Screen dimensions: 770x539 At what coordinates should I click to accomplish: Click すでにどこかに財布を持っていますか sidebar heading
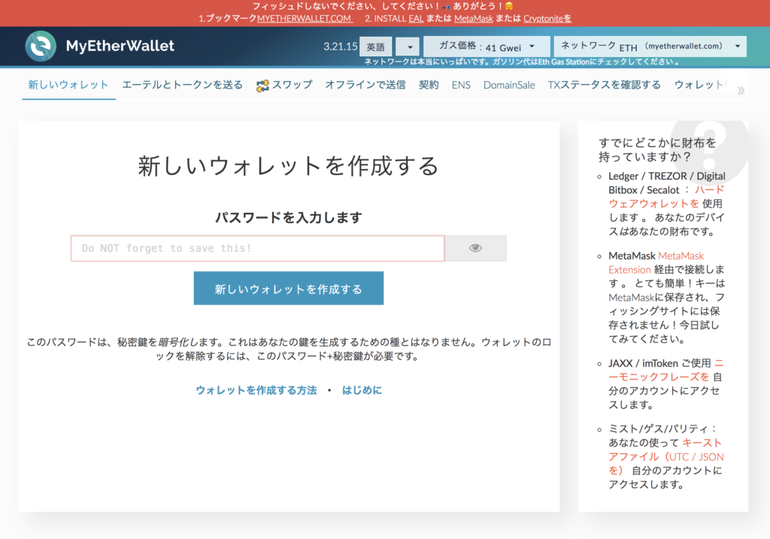pyautogui.click(x=657, y=150)
